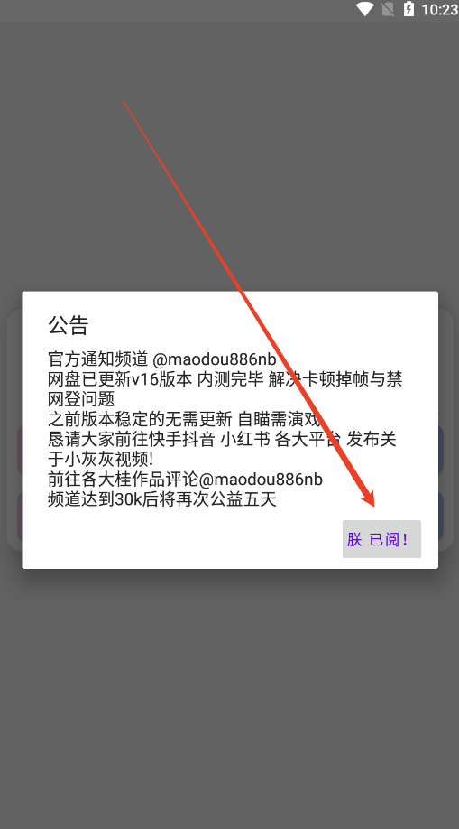The image size is (459, 829).
Task: Tap the dimmed blue button behind dialog's right edge
Action: [x=440, y=449]
